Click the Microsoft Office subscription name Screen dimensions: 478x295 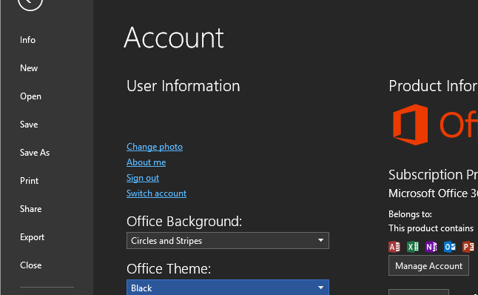(433, 193)
